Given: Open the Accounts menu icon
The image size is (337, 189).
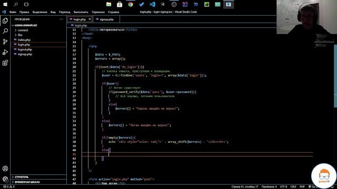Looking at the screenshot, I should pos(5,169).
